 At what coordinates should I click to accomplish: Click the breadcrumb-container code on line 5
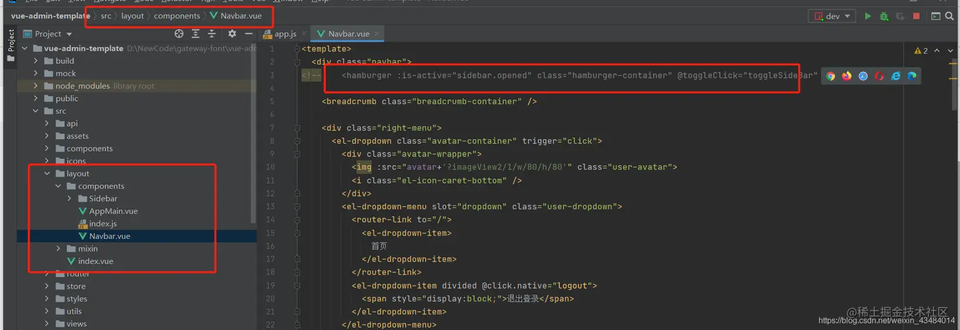(429, 101)
